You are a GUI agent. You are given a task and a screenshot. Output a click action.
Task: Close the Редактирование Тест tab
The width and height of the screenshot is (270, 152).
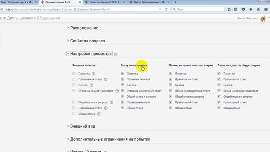[80, 2]
